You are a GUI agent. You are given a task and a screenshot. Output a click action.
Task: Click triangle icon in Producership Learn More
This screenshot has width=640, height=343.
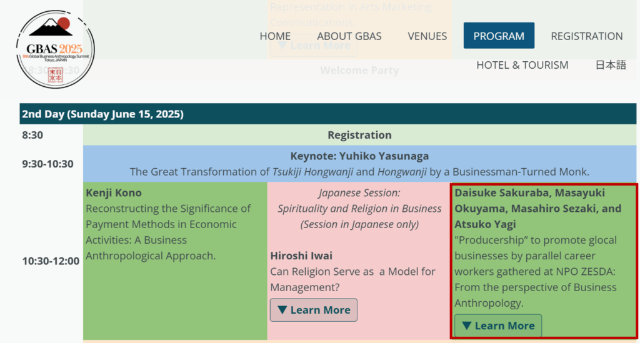[466, 326]
